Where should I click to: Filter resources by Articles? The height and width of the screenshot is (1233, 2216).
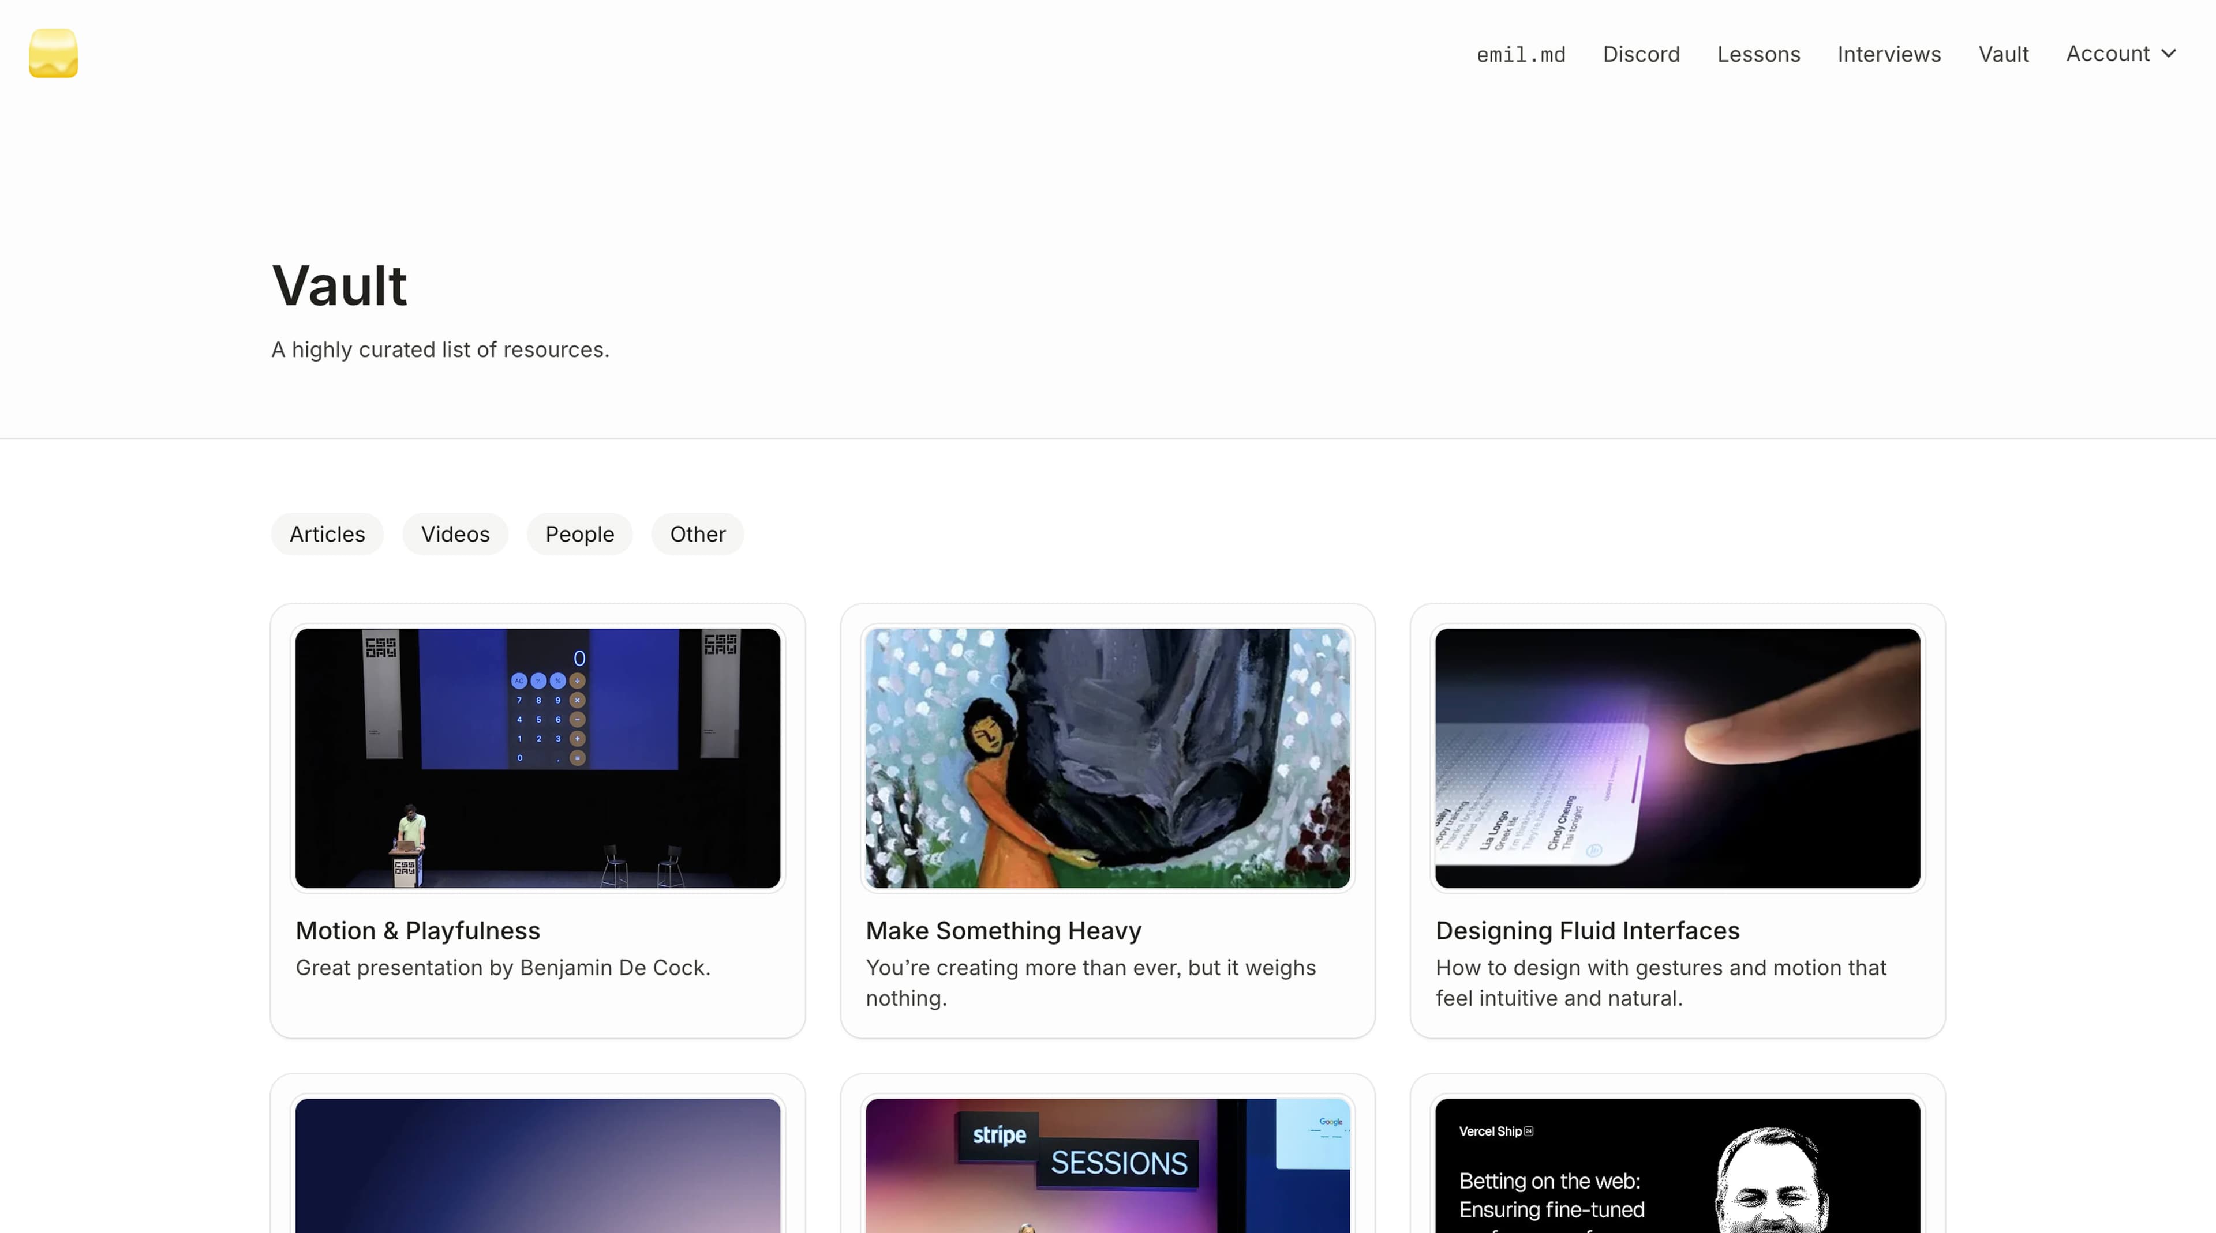[x=327, y=534]
